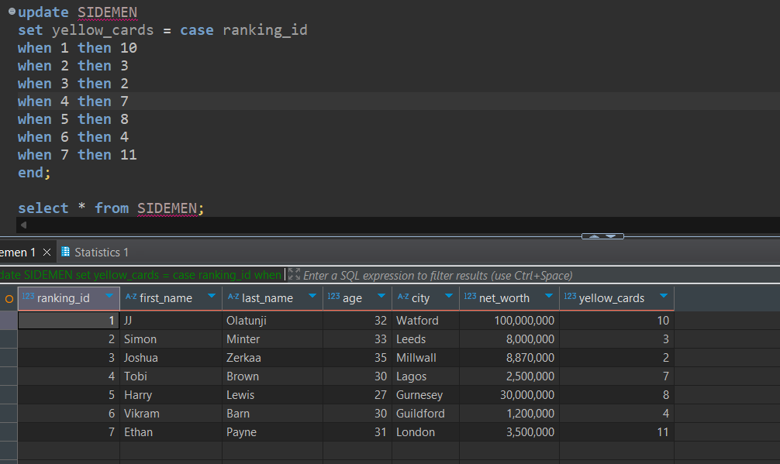The height and width of the screenshot is (464, 780).
Task: Open the last_name column filter dropdown
Action: click(x=312, y=296)
